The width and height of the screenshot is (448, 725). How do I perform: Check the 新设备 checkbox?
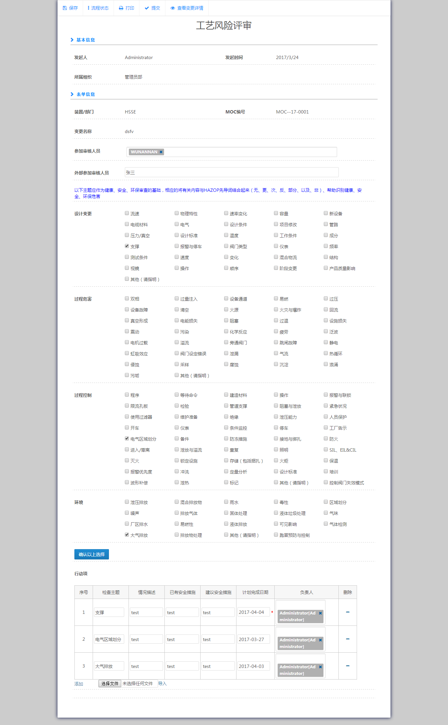pos(326,213)
